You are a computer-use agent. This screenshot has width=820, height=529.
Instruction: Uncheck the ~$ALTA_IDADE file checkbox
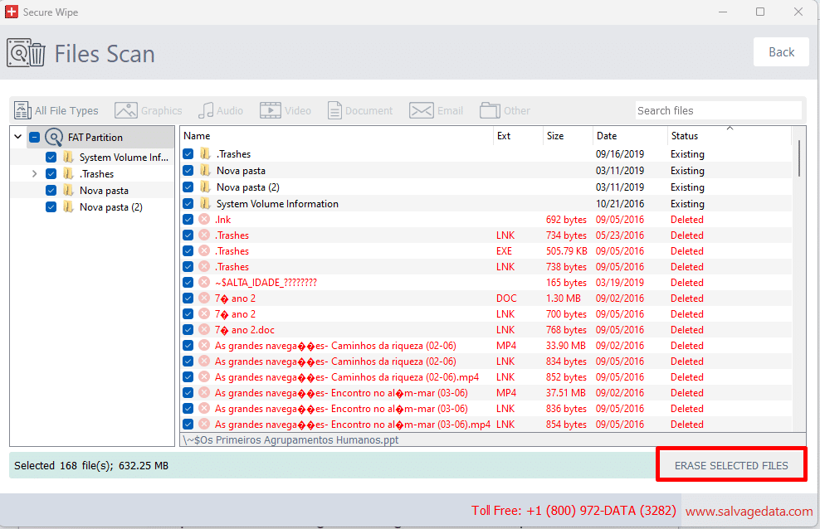188,283
